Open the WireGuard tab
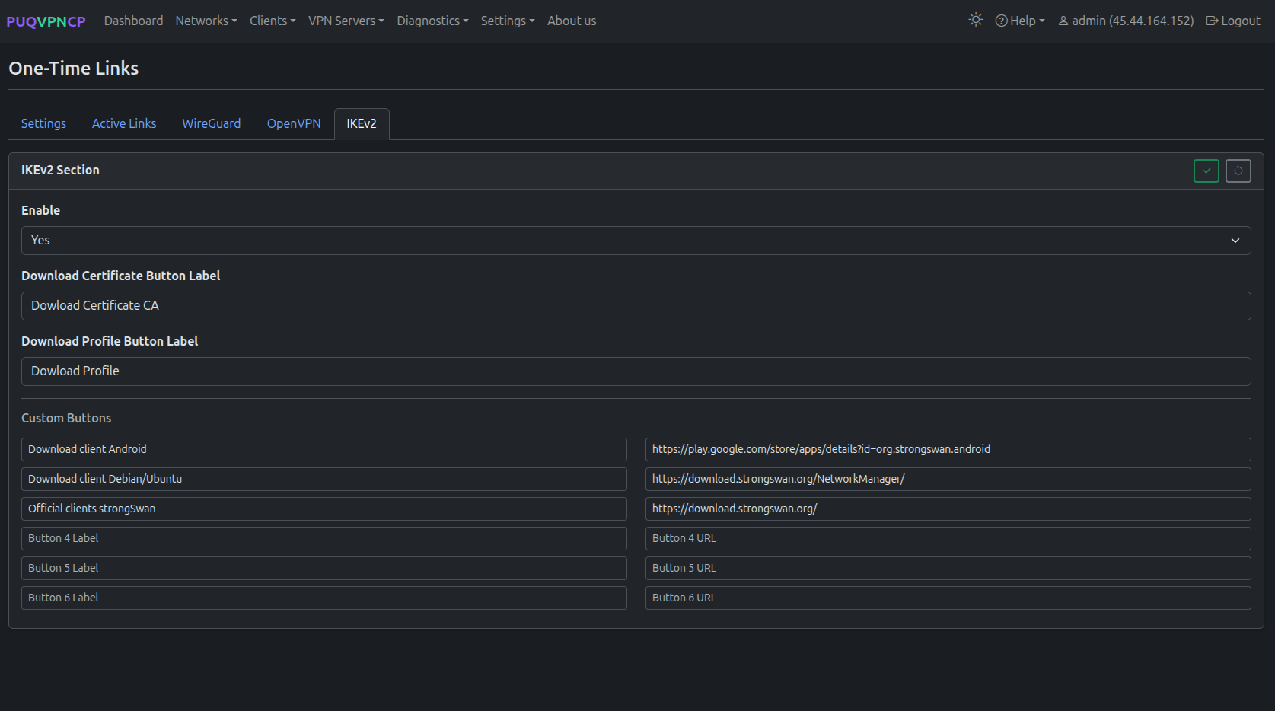 pos(212,123)
